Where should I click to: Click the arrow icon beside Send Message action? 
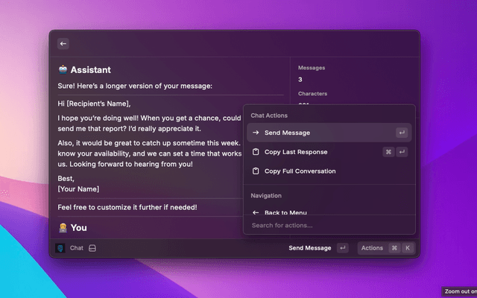(x=256, y=133)
